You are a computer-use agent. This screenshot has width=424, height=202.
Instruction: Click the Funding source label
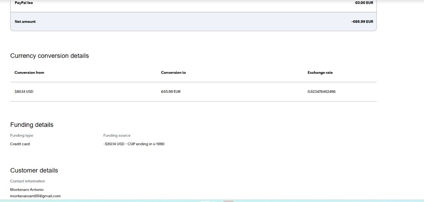117,135
